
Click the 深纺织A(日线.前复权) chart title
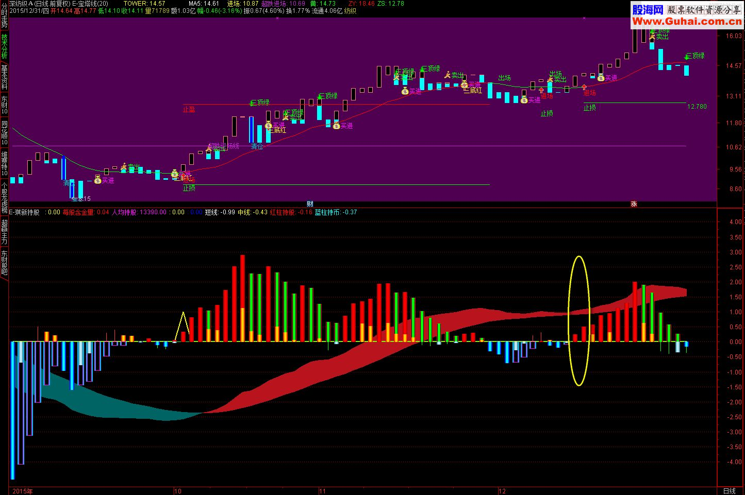(40, 3)
